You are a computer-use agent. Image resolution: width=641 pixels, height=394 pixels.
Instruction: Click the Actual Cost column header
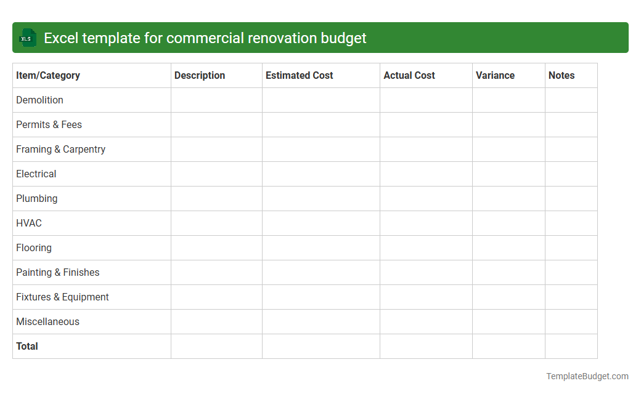pos(409,75)
